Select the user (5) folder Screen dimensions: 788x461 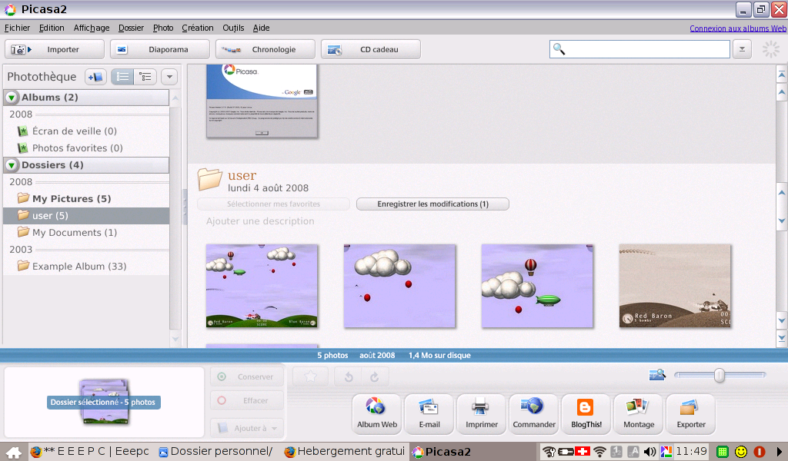coord(86,216)
